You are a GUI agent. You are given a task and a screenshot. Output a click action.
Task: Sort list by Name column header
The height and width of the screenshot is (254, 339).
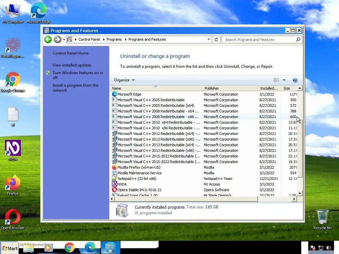[x=156, y=88]
